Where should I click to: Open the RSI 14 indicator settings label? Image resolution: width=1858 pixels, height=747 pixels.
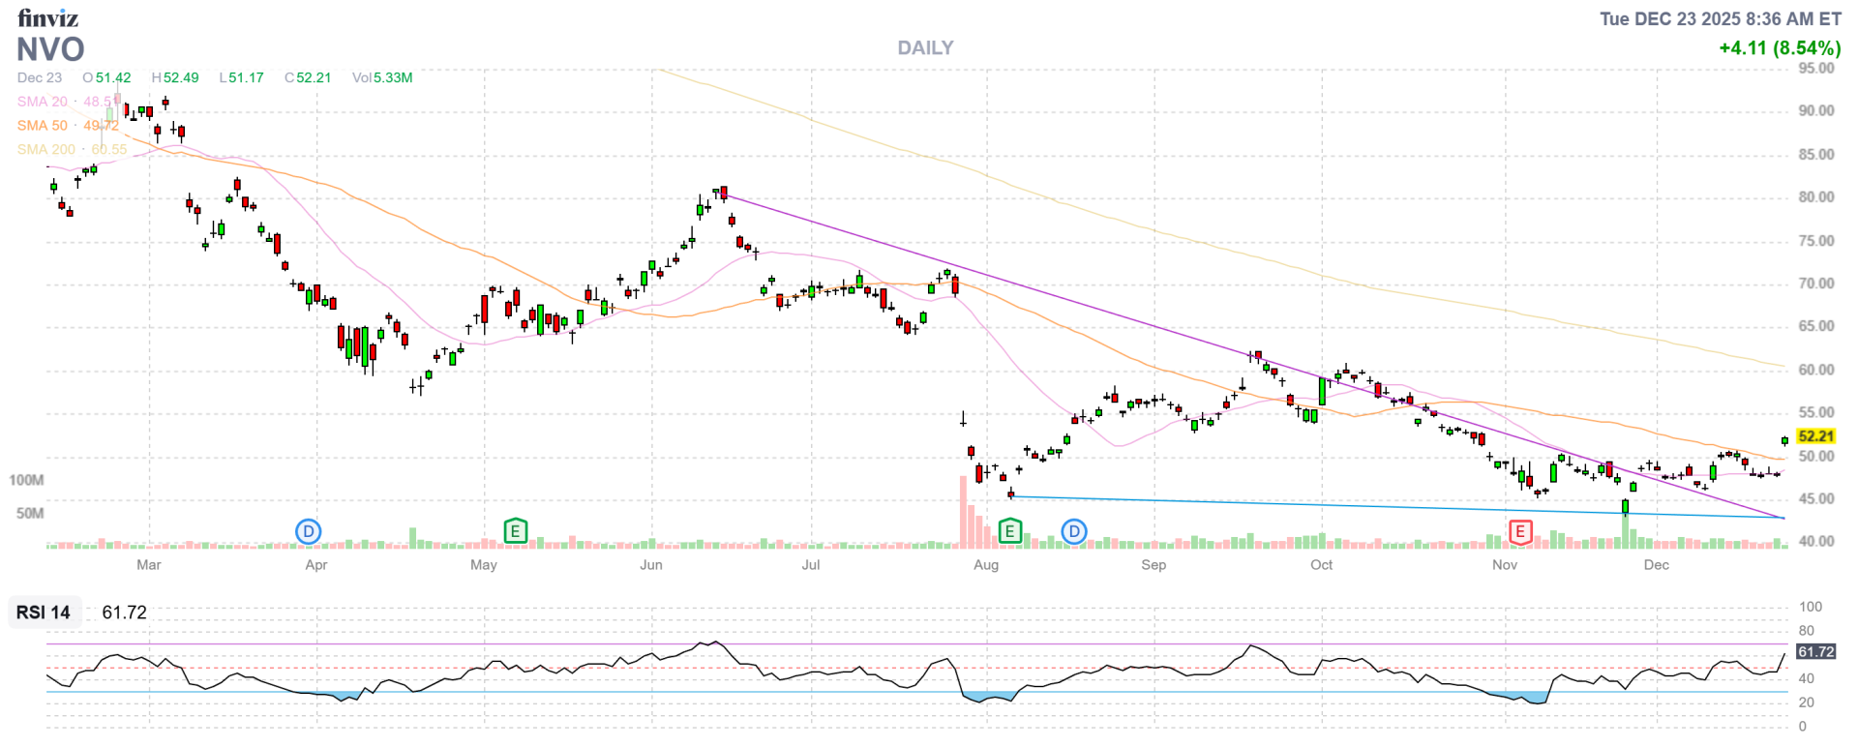[x=44, y=613]
